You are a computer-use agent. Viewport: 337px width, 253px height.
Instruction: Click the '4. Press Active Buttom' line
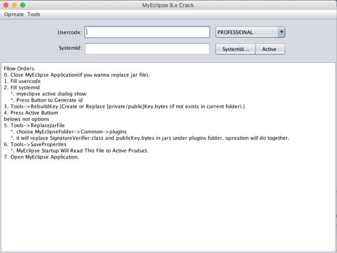pyautogui.click(x=31, y=113)
